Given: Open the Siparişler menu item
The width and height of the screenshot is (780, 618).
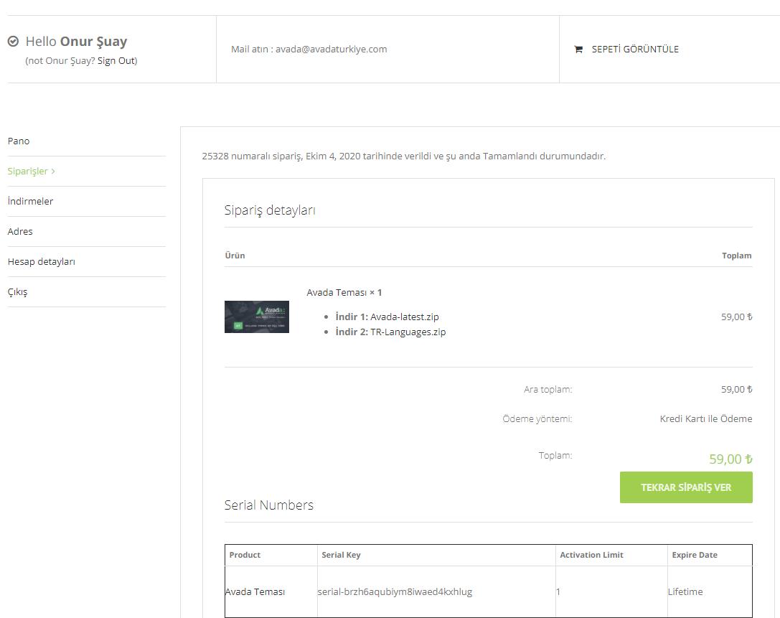Looking at the screenshot, I should point(28,171).
